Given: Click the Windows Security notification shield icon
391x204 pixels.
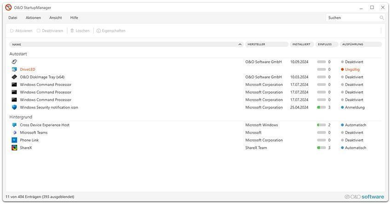Looking at the screenshot, I should point(14,108).
